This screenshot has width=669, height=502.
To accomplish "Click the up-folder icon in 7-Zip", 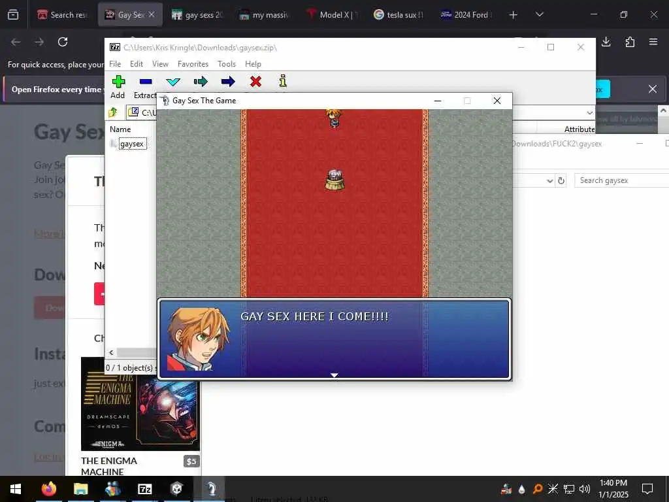I will click(x=113, y=112).
